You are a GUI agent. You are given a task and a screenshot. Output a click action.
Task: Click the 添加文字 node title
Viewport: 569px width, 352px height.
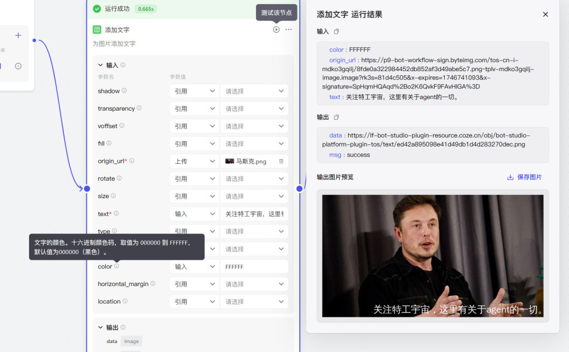[117, 30]
